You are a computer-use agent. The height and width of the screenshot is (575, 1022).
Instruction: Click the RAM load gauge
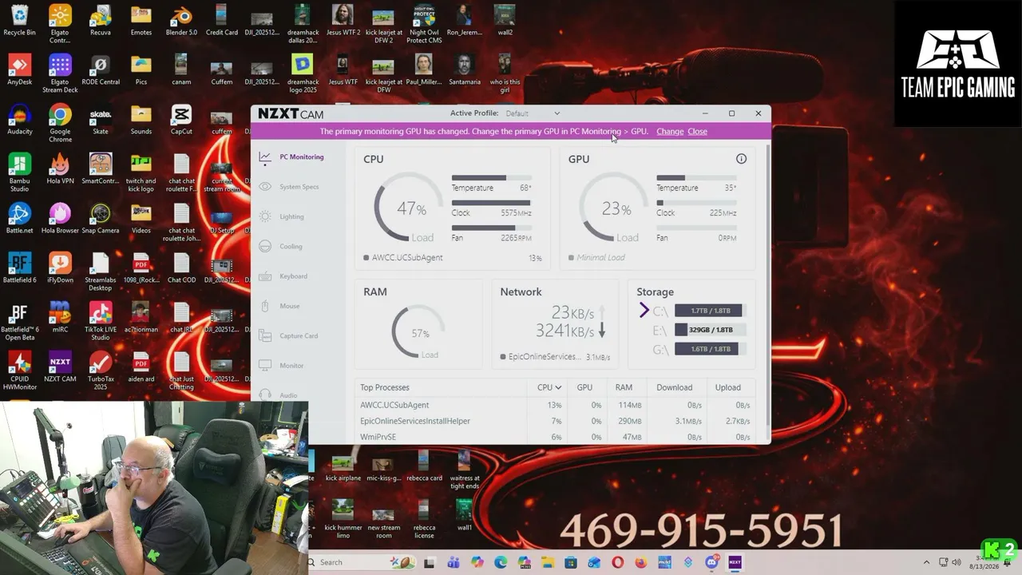click(418, 331)
